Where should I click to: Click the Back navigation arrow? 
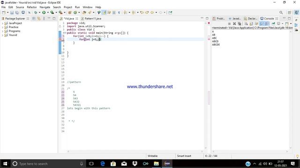click(152, 13)
